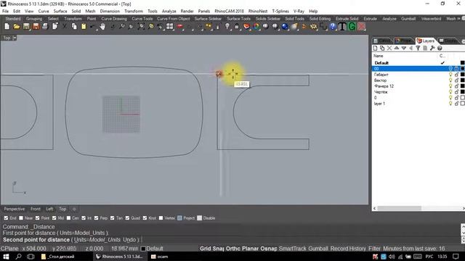Toggle visibility bulb for Вектор layer

coord(450,80)
